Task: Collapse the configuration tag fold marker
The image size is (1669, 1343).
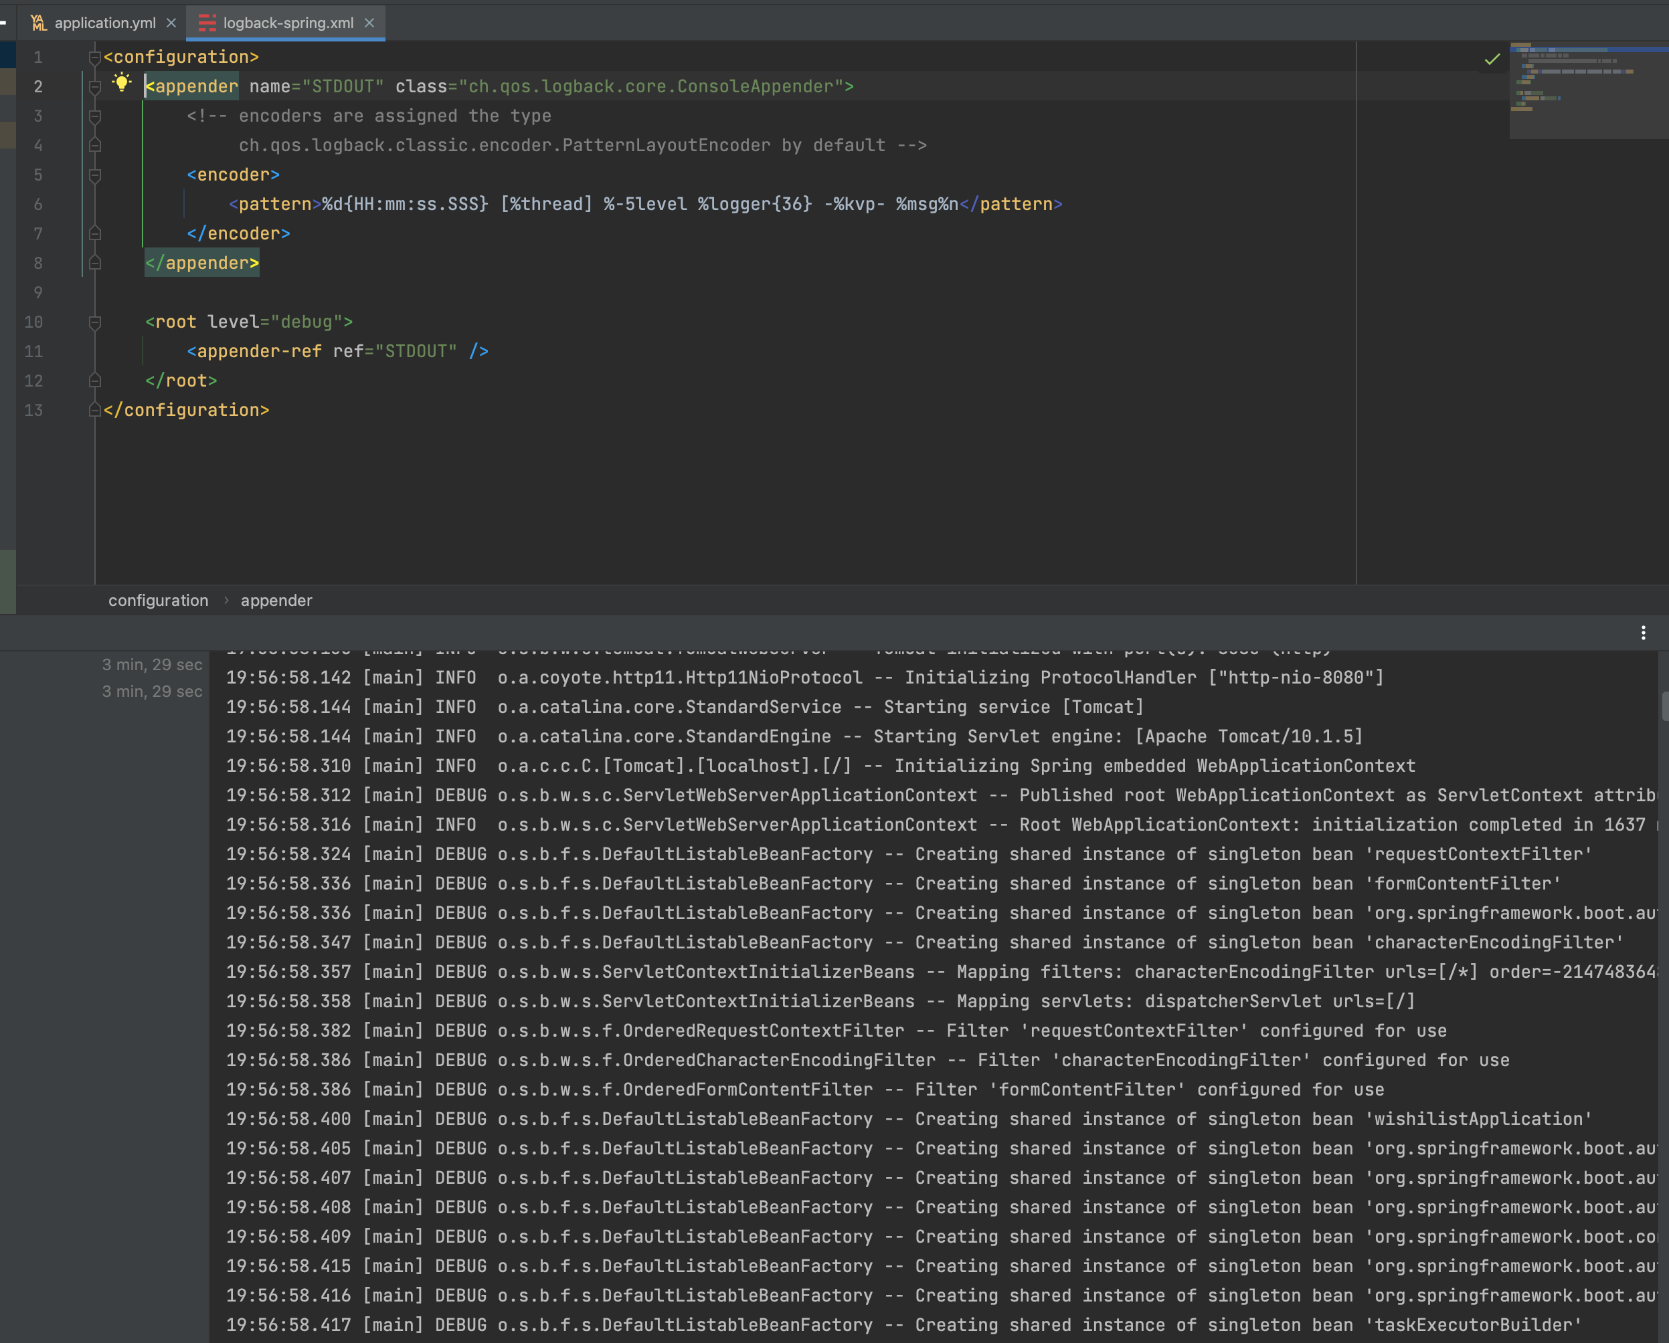Action: coord(94,58)
